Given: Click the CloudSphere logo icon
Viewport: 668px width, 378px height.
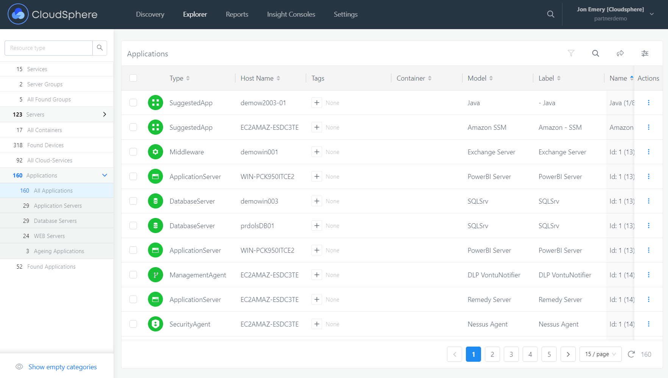Looking at the screenshot, I should coord(18,14).
